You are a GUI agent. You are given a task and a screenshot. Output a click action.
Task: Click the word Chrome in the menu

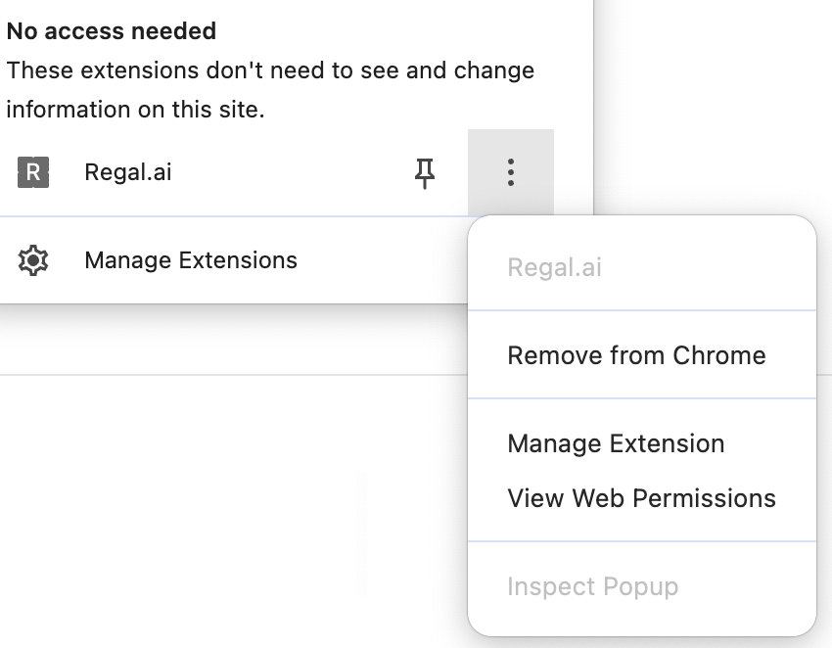click(x=719, y=355)
